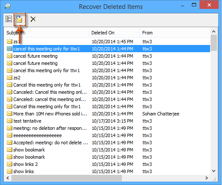Maximize the Recover Deleted Items window
The height and width of the screenshot is (185, 222).
(194, 5)
